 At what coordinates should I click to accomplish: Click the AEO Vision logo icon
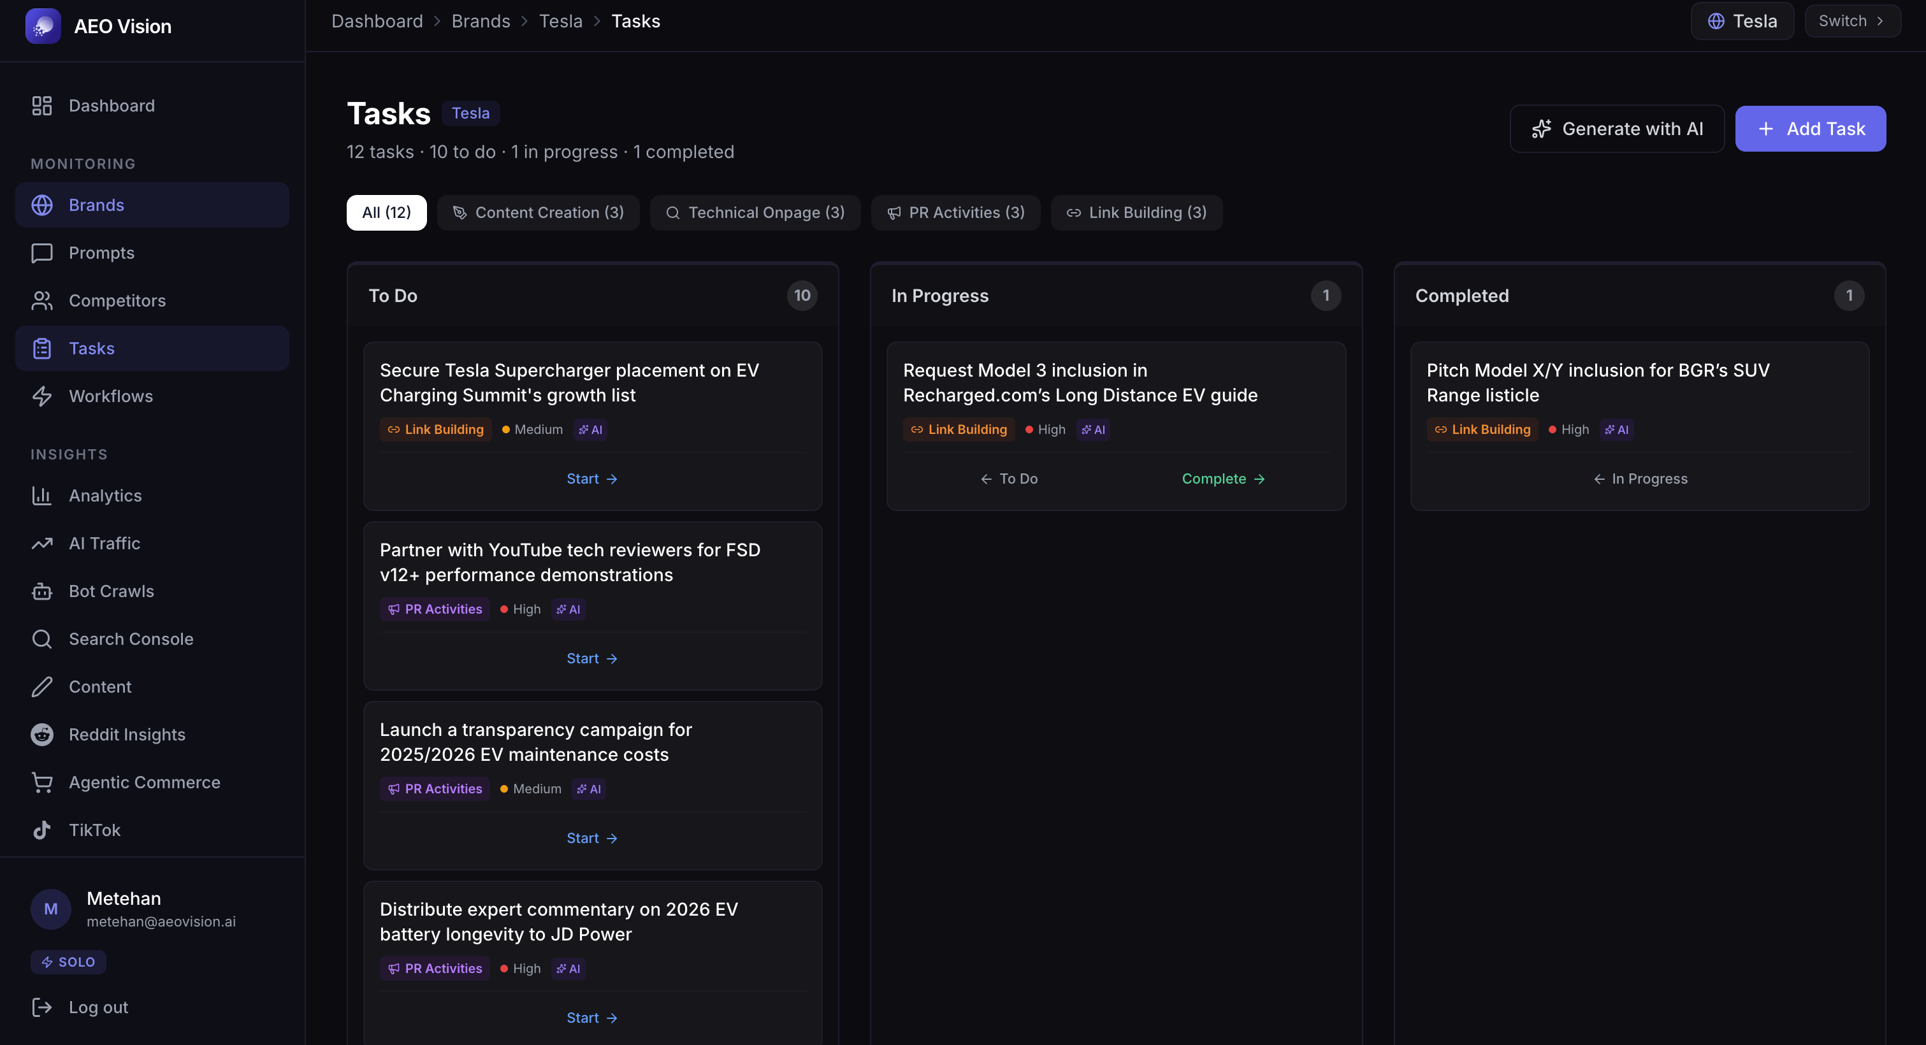coord(43,26)
